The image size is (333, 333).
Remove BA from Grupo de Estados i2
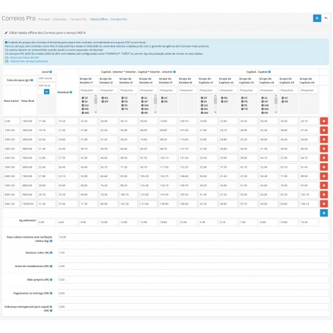click(x=103, y=98)
